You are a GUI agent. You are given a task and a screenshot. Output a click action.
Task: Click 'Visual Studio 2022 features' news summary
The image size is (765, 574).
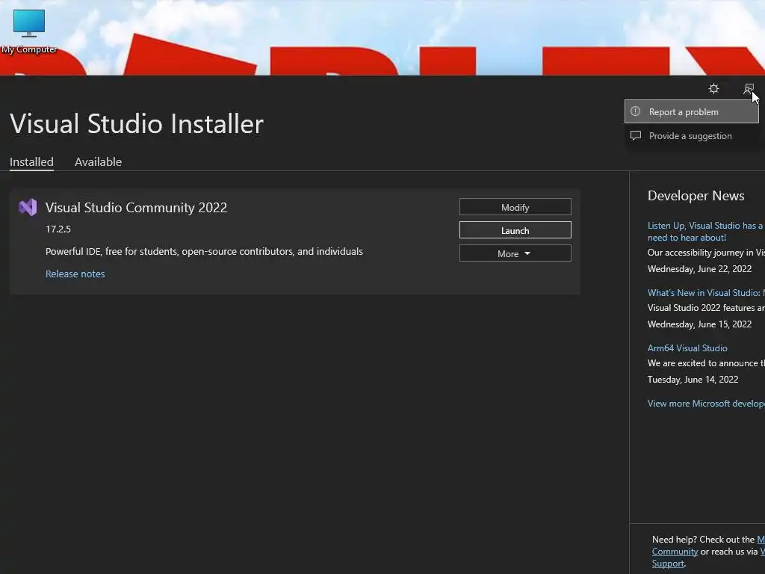point(706,308)
